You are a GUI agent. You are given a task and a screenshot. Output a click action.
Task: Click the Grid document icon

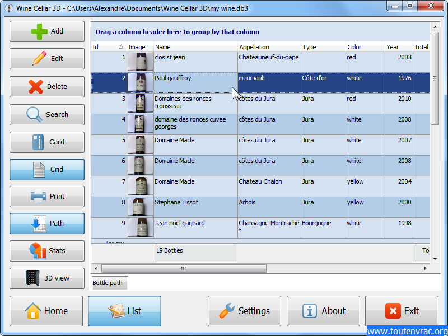[39, 170]
